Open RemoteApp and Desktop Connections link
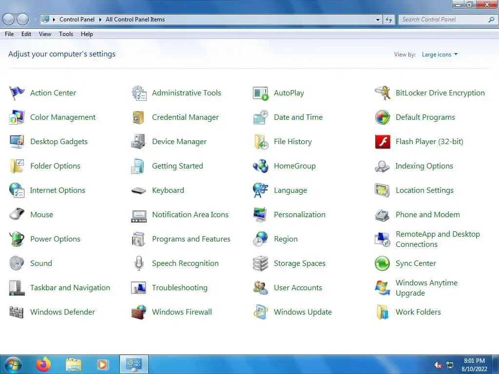499x374 pixels. 438,239
